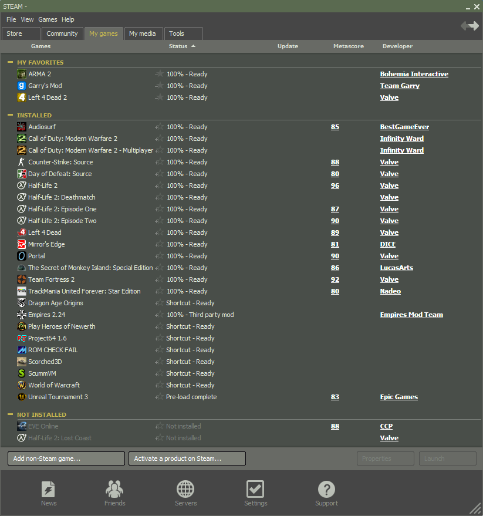This screenshot has height=516, width=483.
Task: Favorite Team Fortress 2 via star
Action: (x=159, y=279)
